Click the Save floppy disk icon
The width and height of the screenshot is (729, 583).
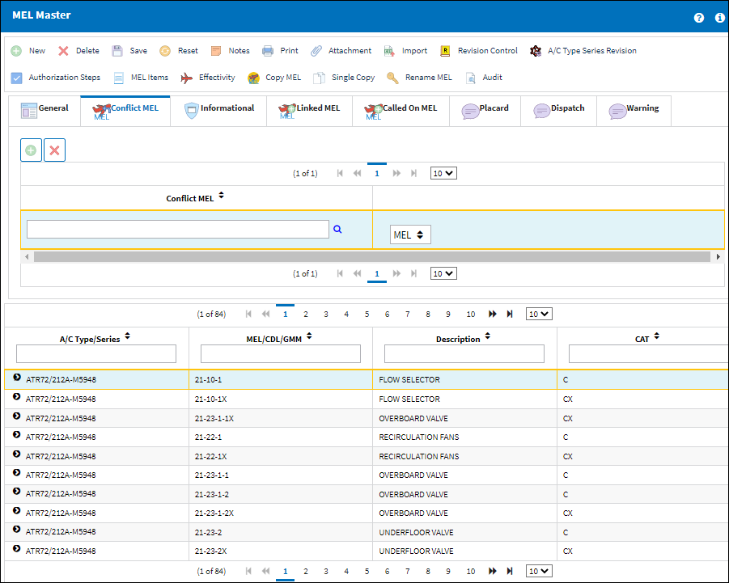coord(117,51)
